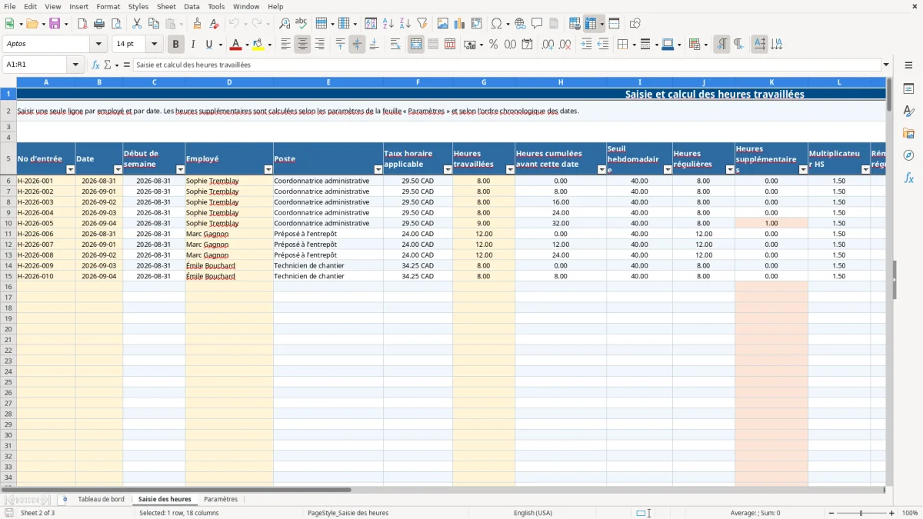Image resolution: width=923 pixels, height=519 pixels.
Task: Apply the red font color
Action: (x=235, y=45)
